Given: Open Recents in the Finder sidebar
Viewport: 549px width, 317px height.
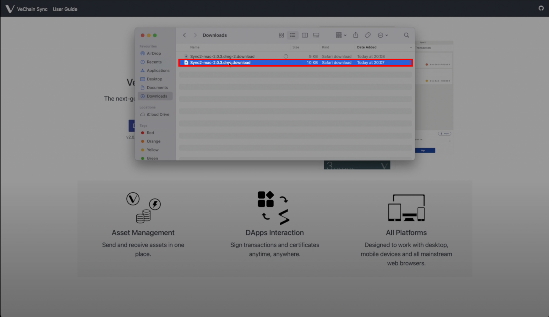Looking at the screenshot, I should point(154,62).
